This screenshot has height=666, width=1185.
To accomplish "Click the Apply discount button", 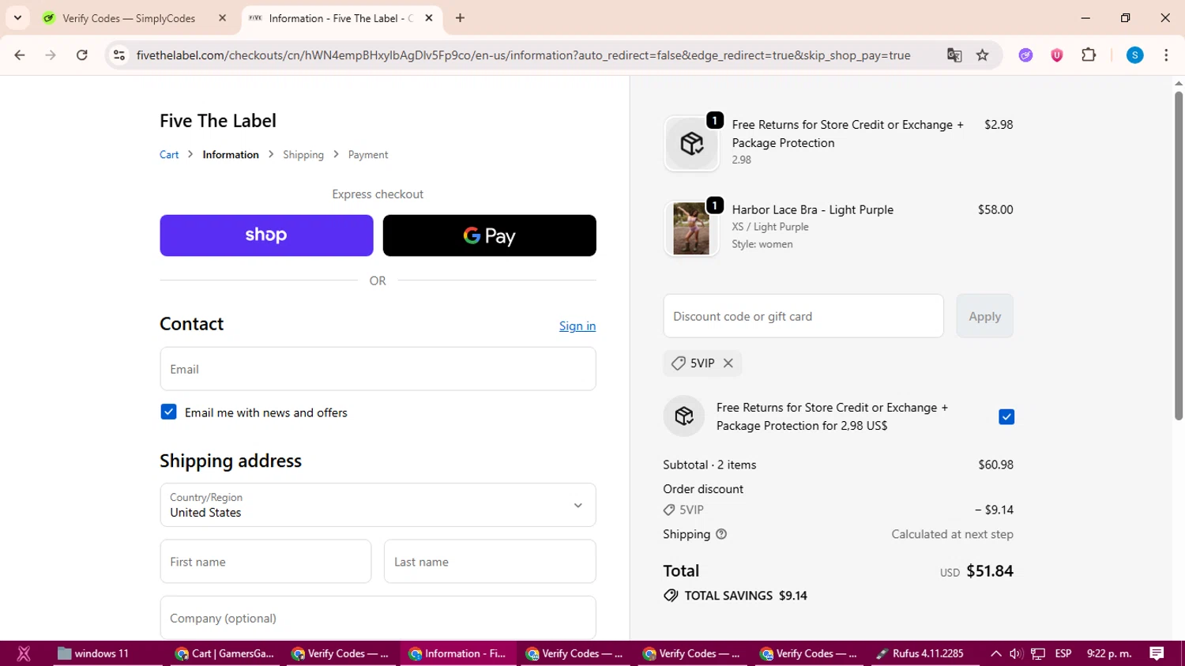I will coord(984,316).
